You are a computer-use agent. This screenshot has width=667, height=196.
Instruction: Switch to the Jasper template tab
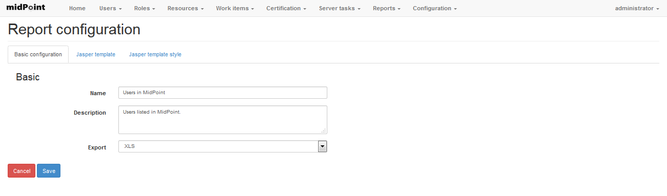96,54
